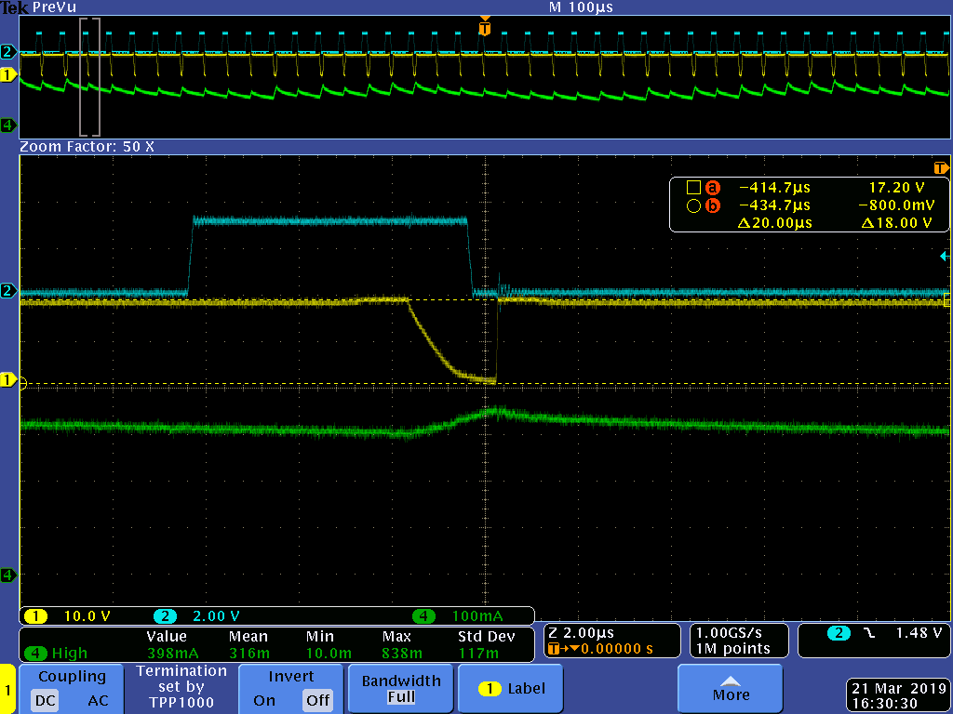Click measurement Value 398mA

pyautogui.click(x=172, y=654)
